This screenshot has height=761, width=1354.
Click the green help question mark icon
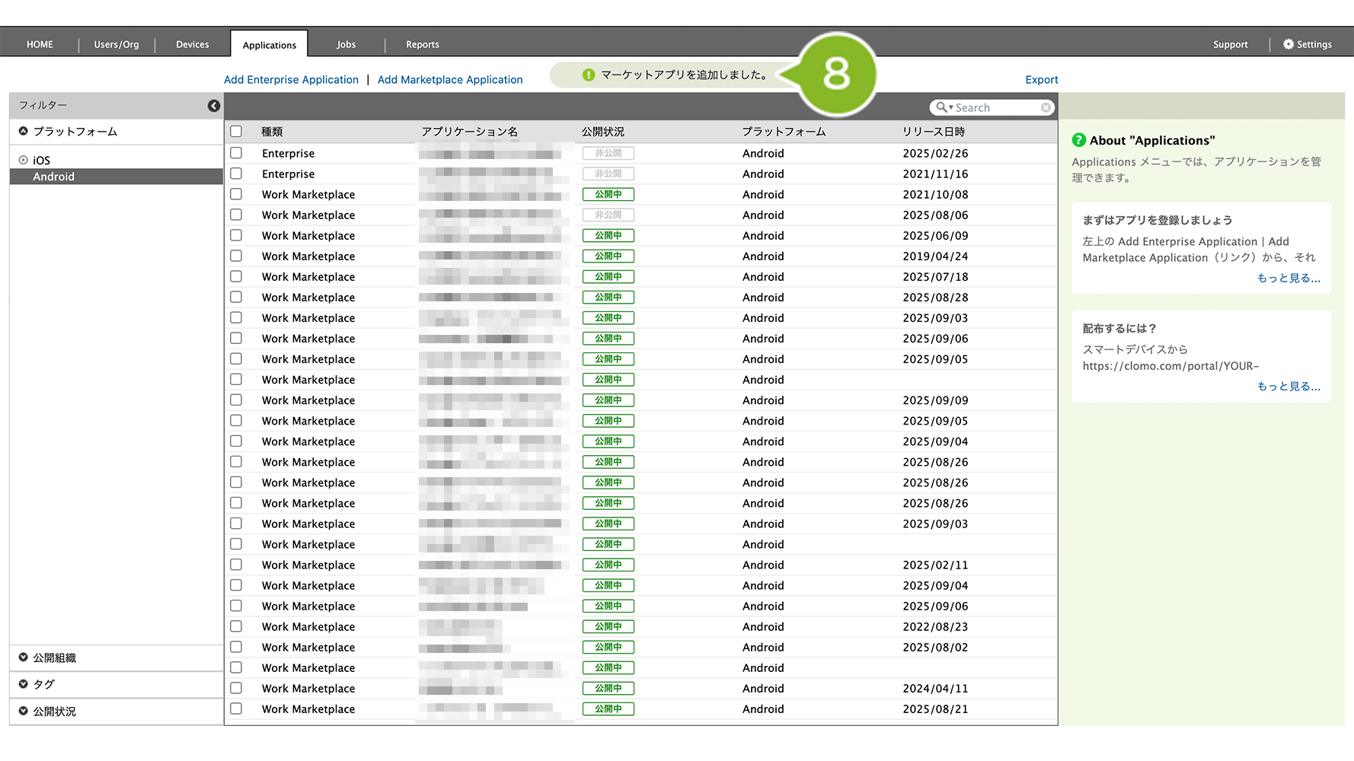coord(1078,140)
